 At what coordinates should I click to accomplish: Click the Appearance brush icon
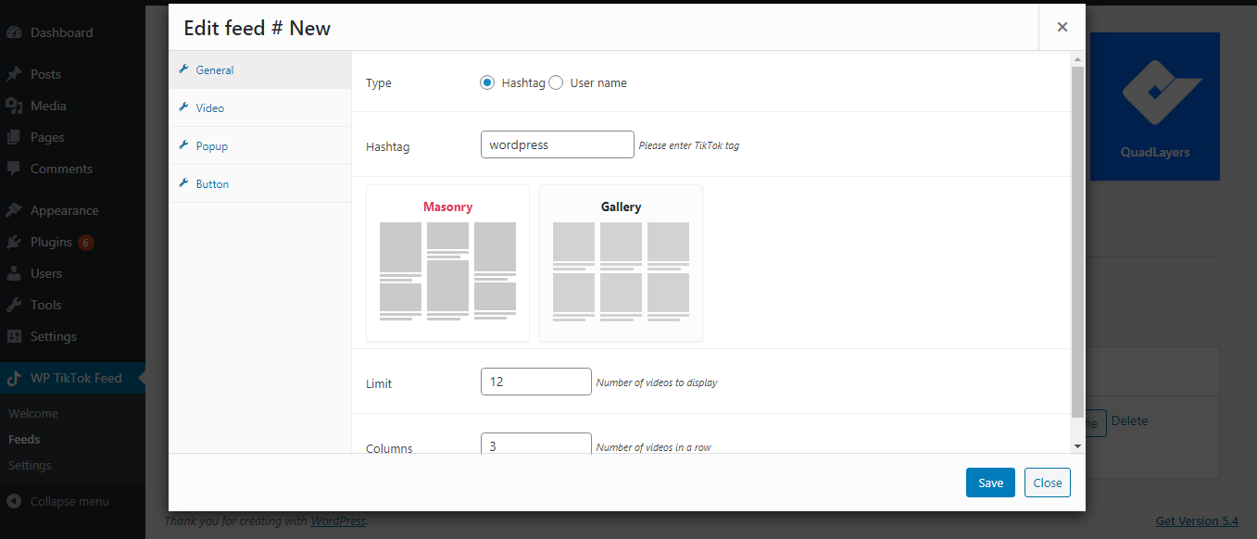[14, 210]
